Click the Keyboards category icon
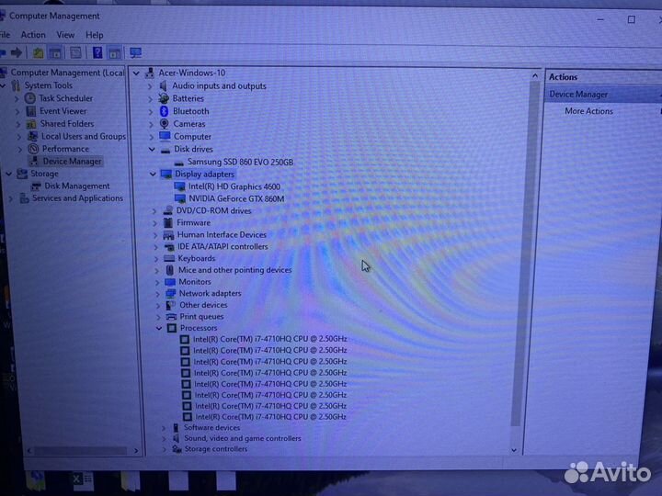 click(x=169, y=258)
